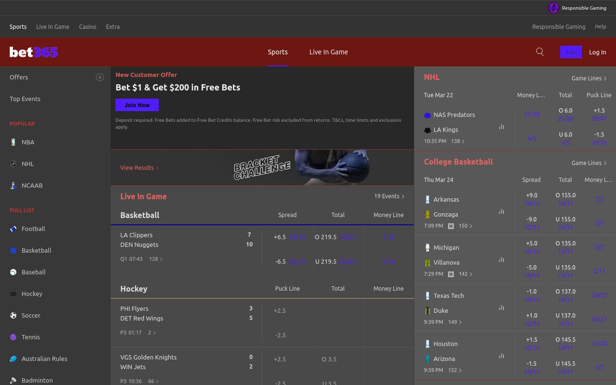Open Casino in the top menu
This screenshot has width=616, height=385.
coord(88,27)
